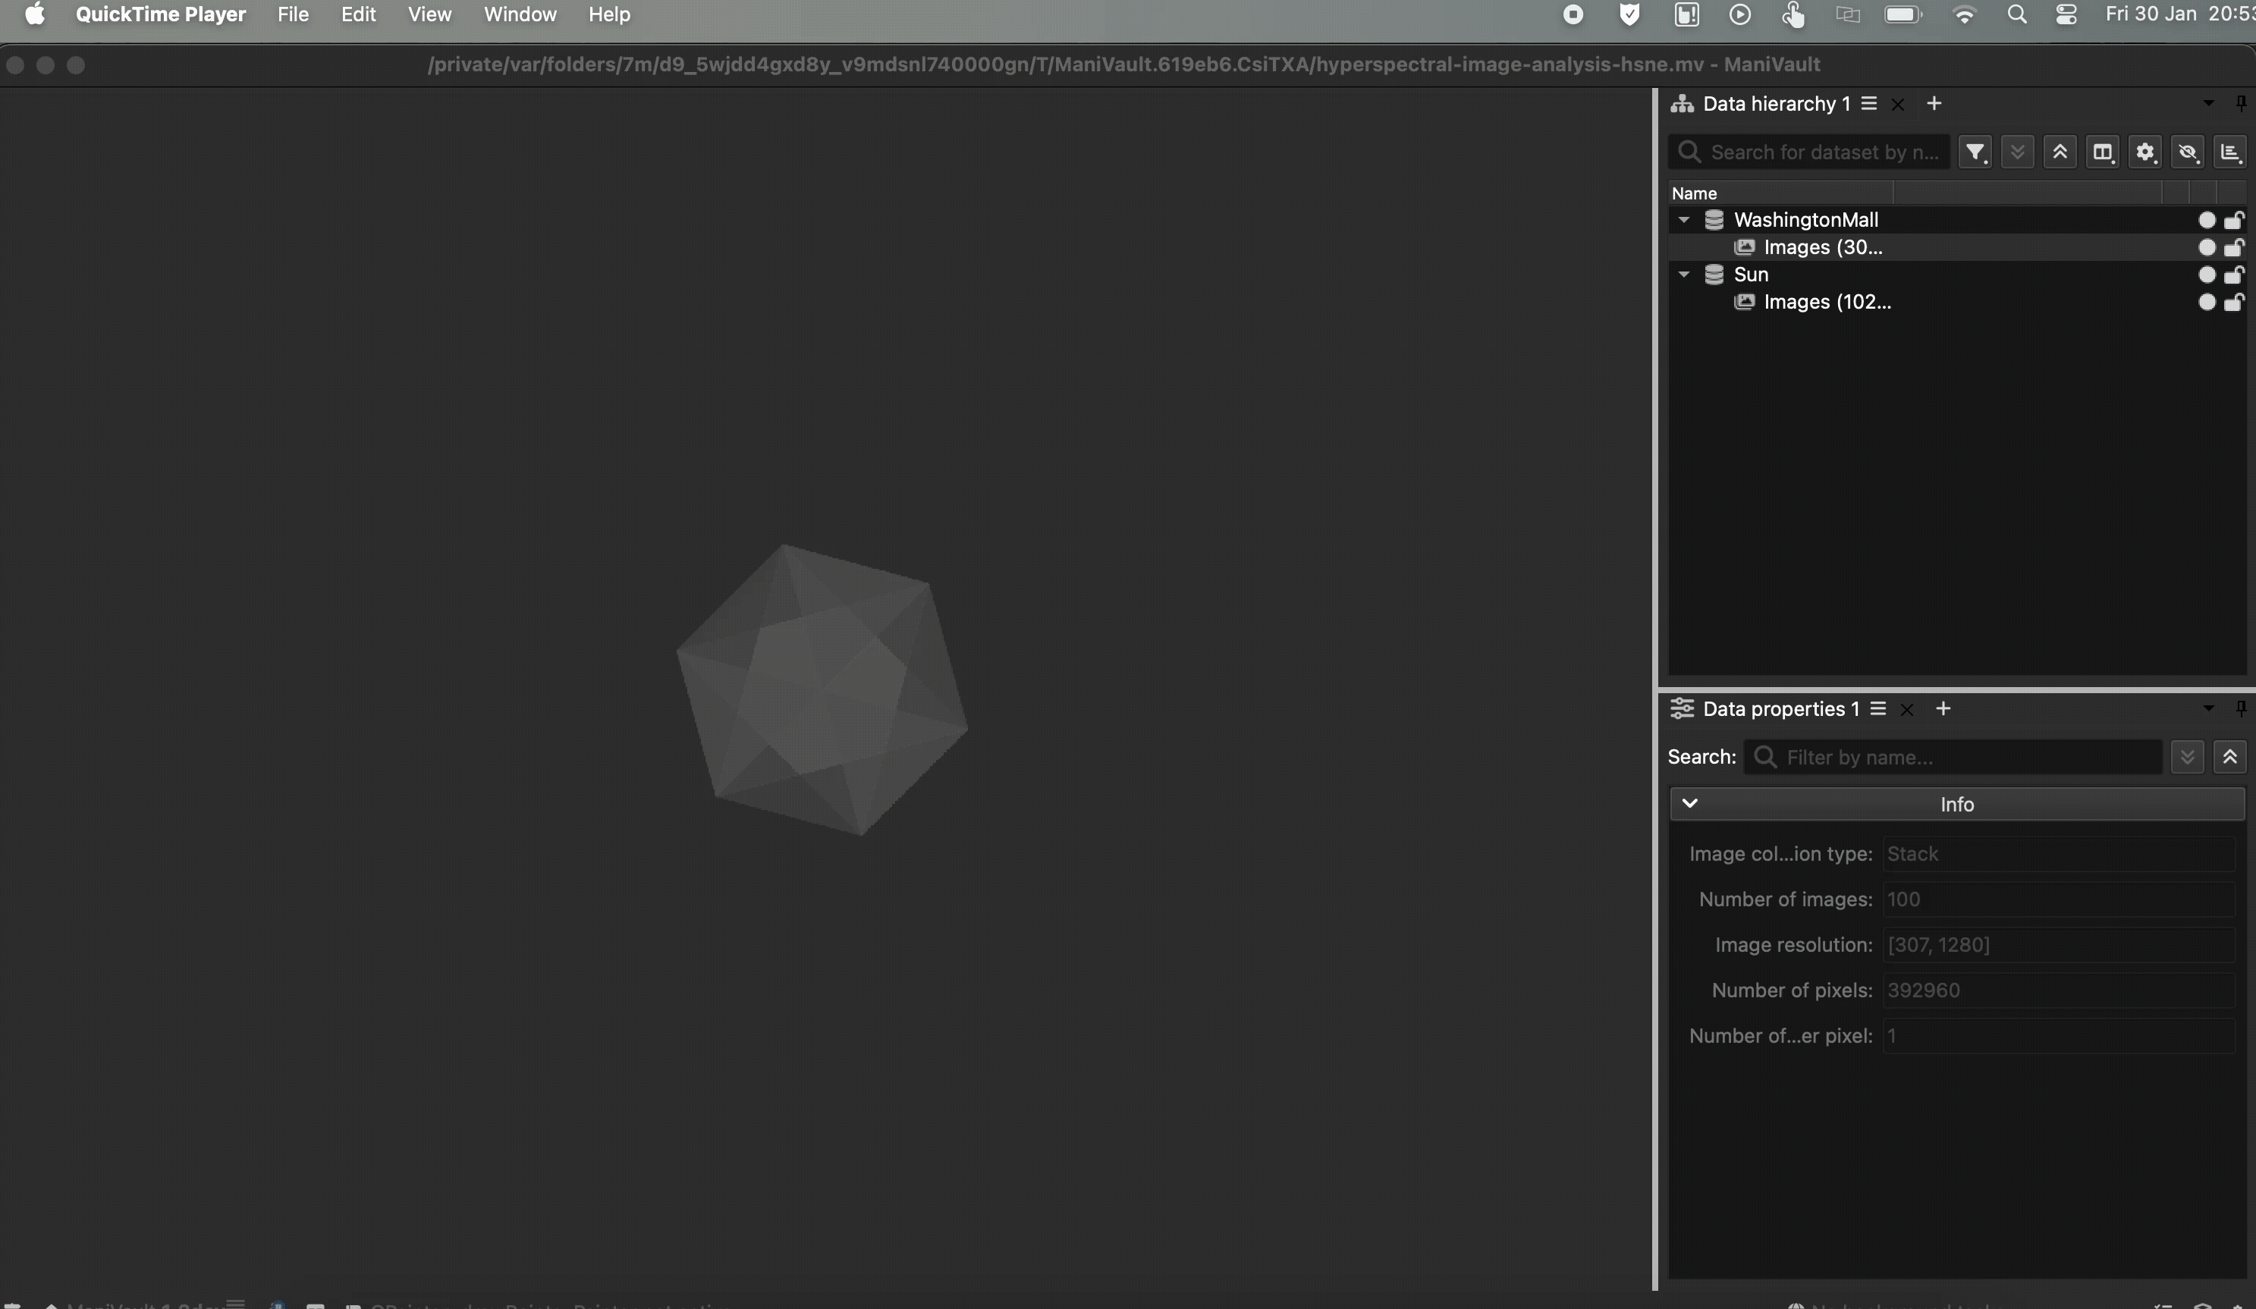
Task: Select the column grouping icon in Data hierarchy
Action: coord(2102,152)
